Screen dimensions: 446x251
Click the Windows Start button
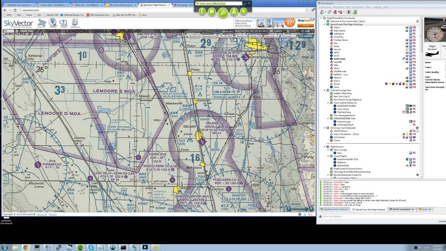pyautogui.click(x=5, y=248)
